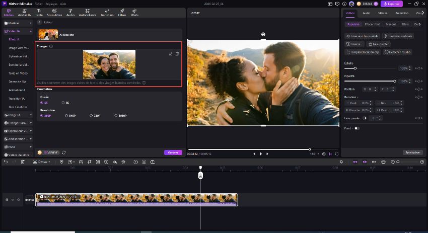Select the 1080P resolution option
Screen dimensions: 428x233
click(x=116, y=116)
